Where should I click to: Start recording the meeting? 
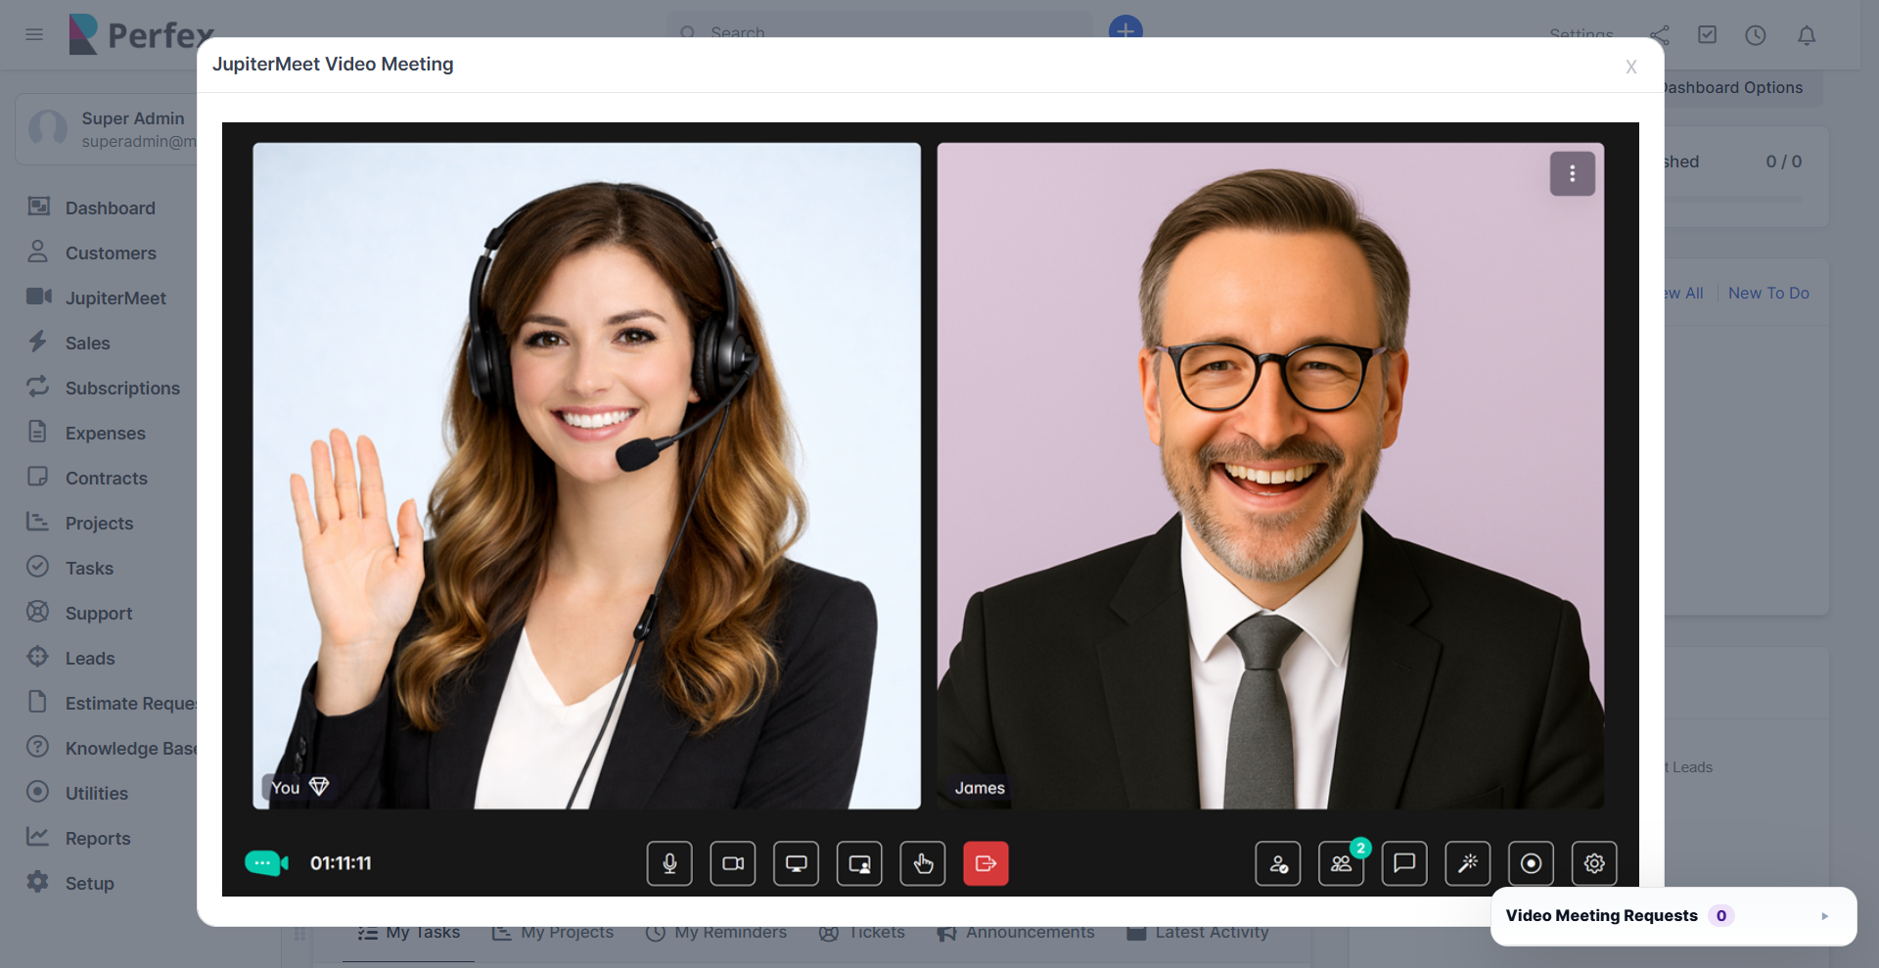point(1532,863)
